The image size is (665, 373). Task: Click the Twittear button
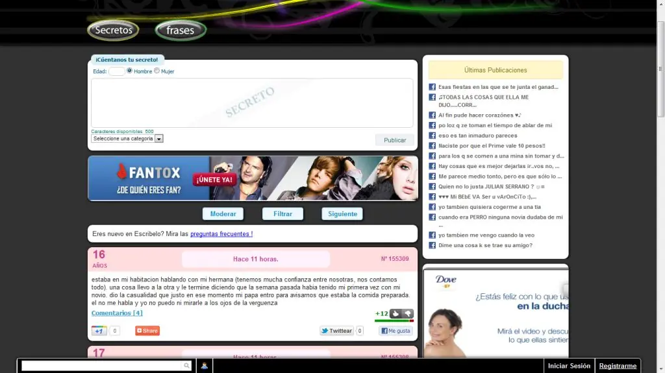[x=337, y=331]
